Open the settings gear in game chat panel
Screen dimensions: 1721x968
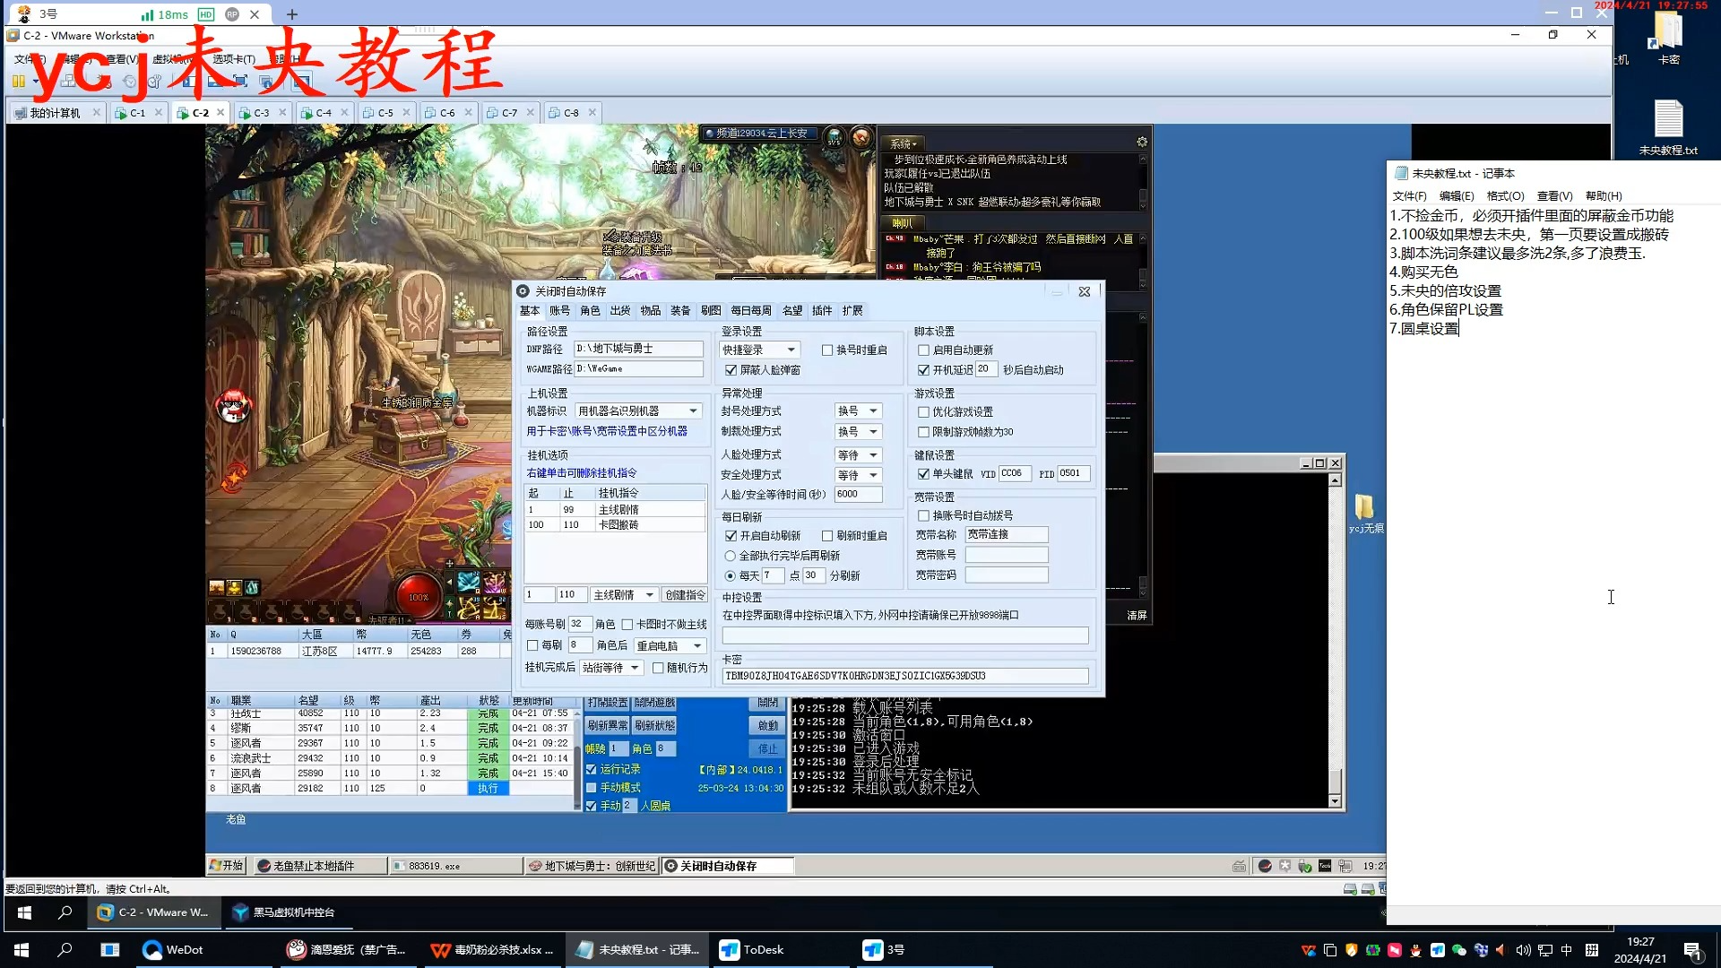click(1142, 142)
